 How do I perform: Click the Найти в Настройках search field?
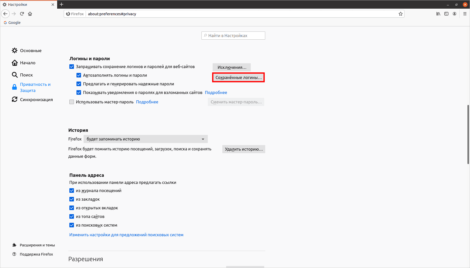tap(233, 36)
